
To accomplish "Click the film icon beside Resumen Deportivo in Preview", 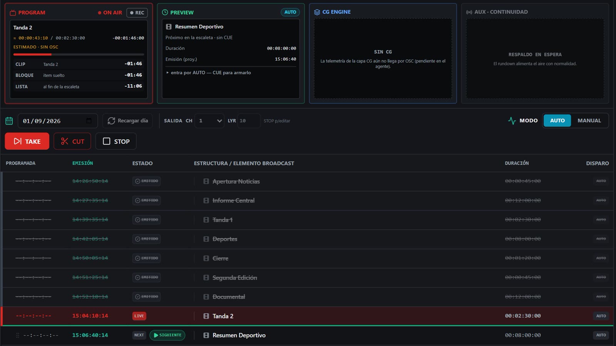I will click(x=169, y=27).
